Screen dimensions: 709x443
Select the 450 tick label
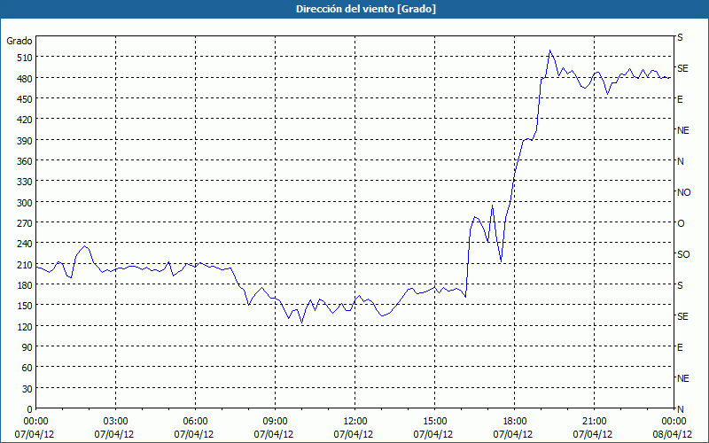point(25,99)
